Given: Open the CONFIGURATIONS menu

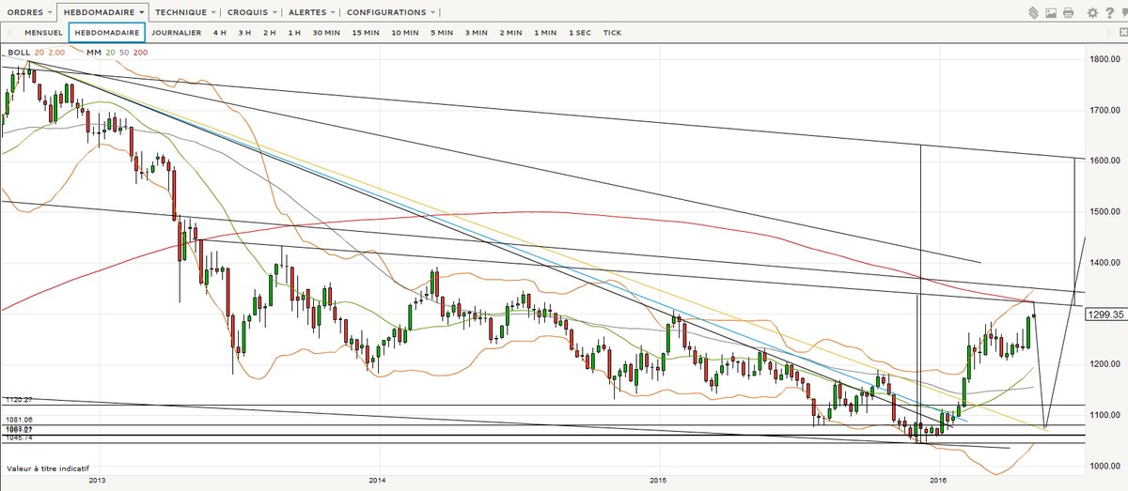Looking at the screenshot, I should pos(391,13).
